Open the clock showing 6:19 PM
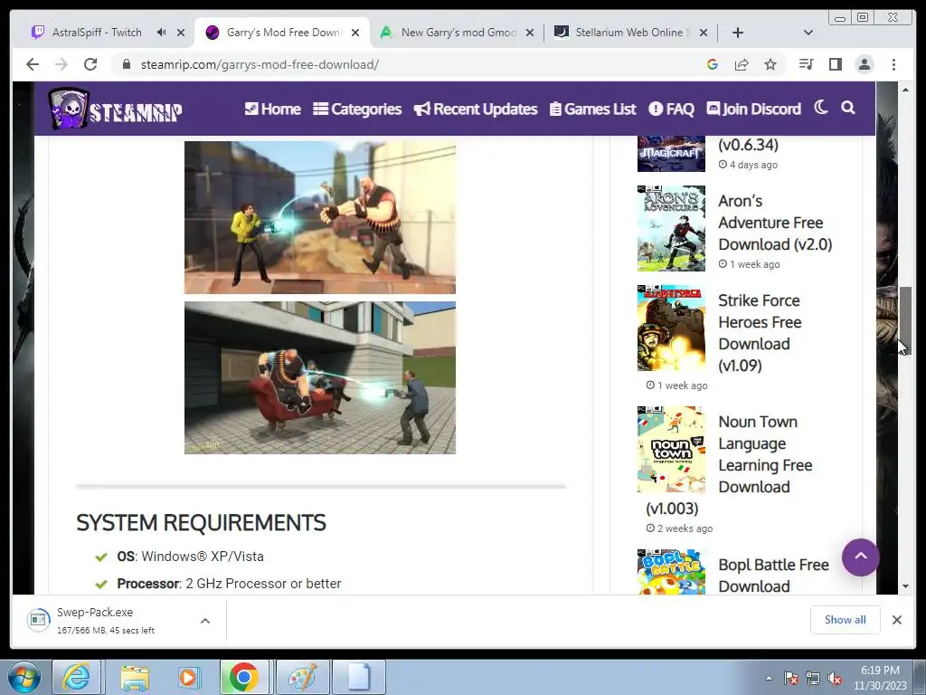Image resolution: width=926 pixels, height=695 pixels. 880,678
